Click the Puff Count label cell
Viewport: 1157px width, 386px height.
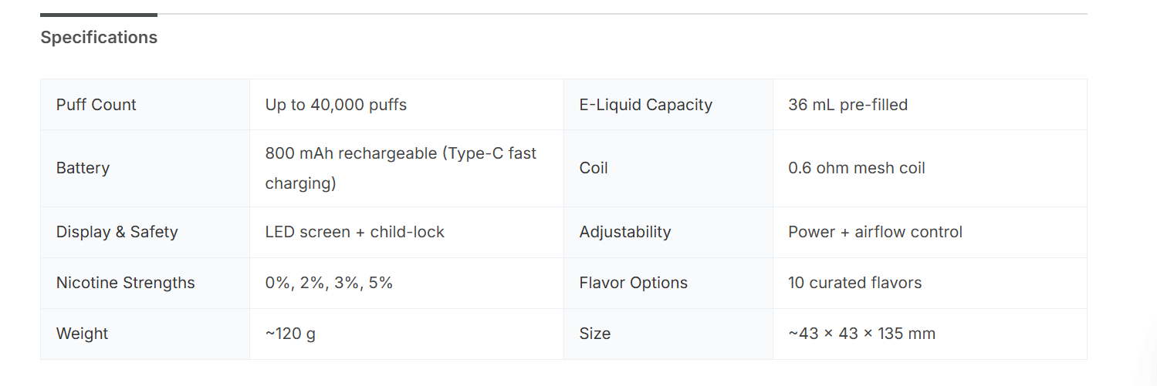96,105
